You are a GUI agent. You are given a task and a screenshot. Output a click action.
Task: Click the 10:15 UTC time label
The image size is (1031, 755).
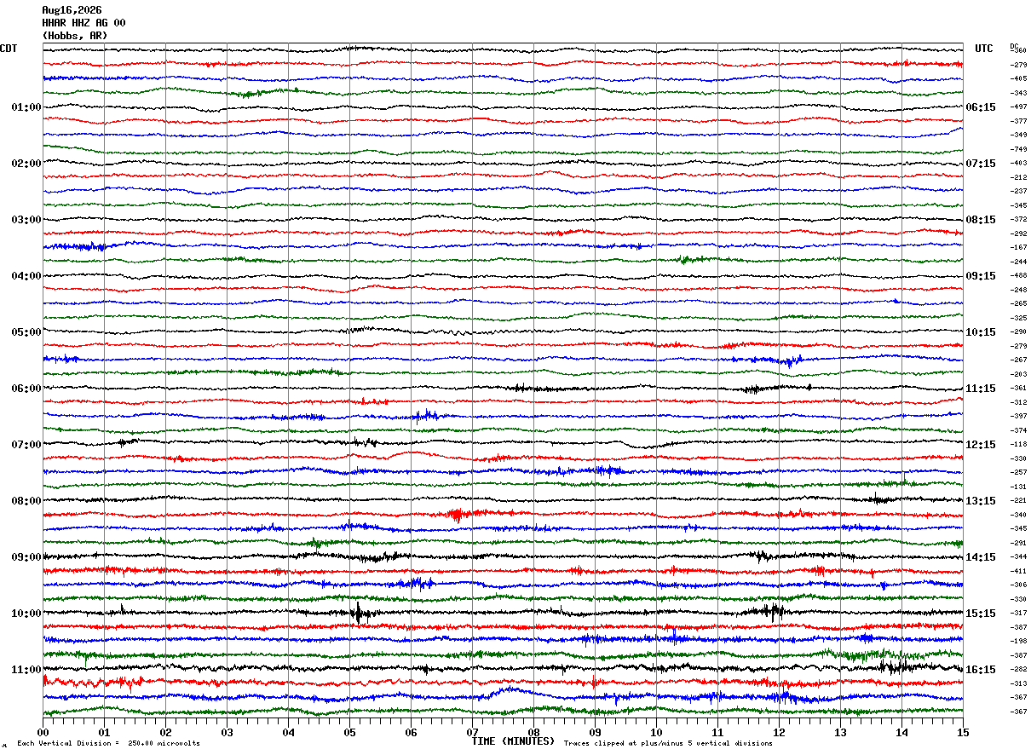coord(981,332)
